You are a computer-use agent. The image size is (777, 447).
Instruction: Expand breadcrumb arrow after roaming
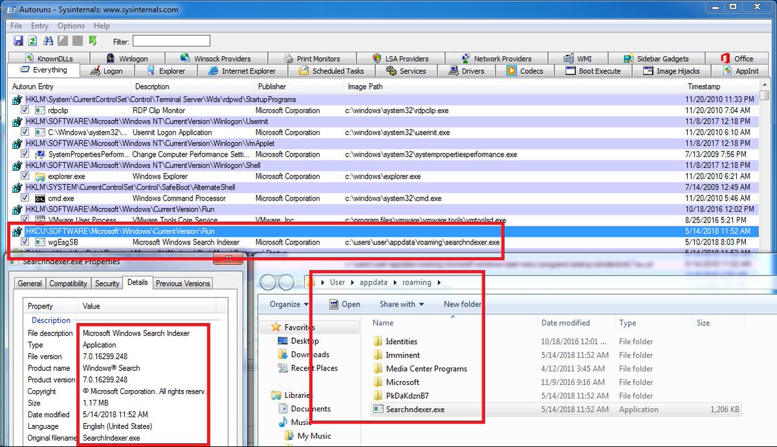click(x=438, y=283)
